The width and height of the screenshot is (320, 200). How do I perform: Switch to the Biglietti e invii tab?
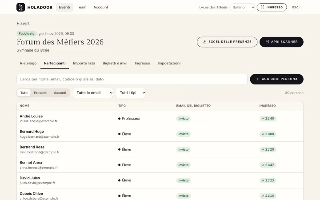pos(115,63)
